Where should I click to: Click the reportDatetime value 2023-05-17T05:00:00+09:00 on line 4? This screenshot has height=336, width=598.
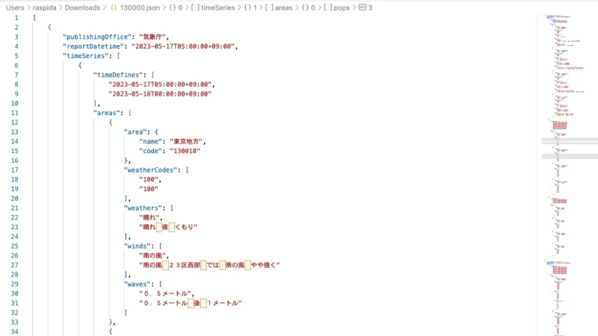[182, 46]
